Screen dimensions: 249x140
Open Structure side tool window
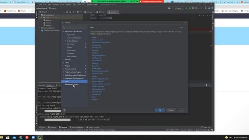[36, 109]
